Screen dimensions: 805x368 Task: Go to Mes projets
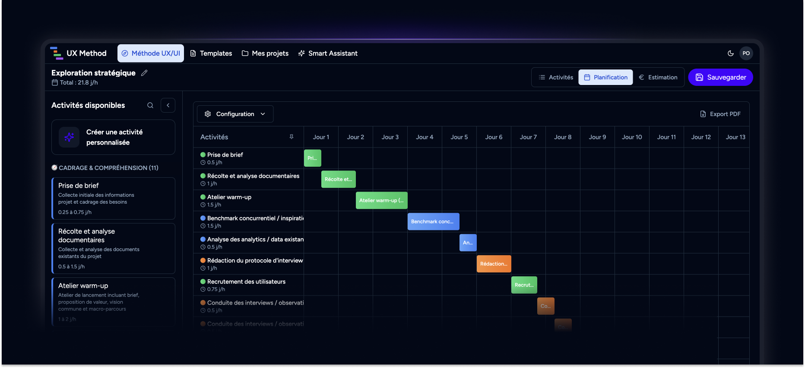[x=265, y=53]
